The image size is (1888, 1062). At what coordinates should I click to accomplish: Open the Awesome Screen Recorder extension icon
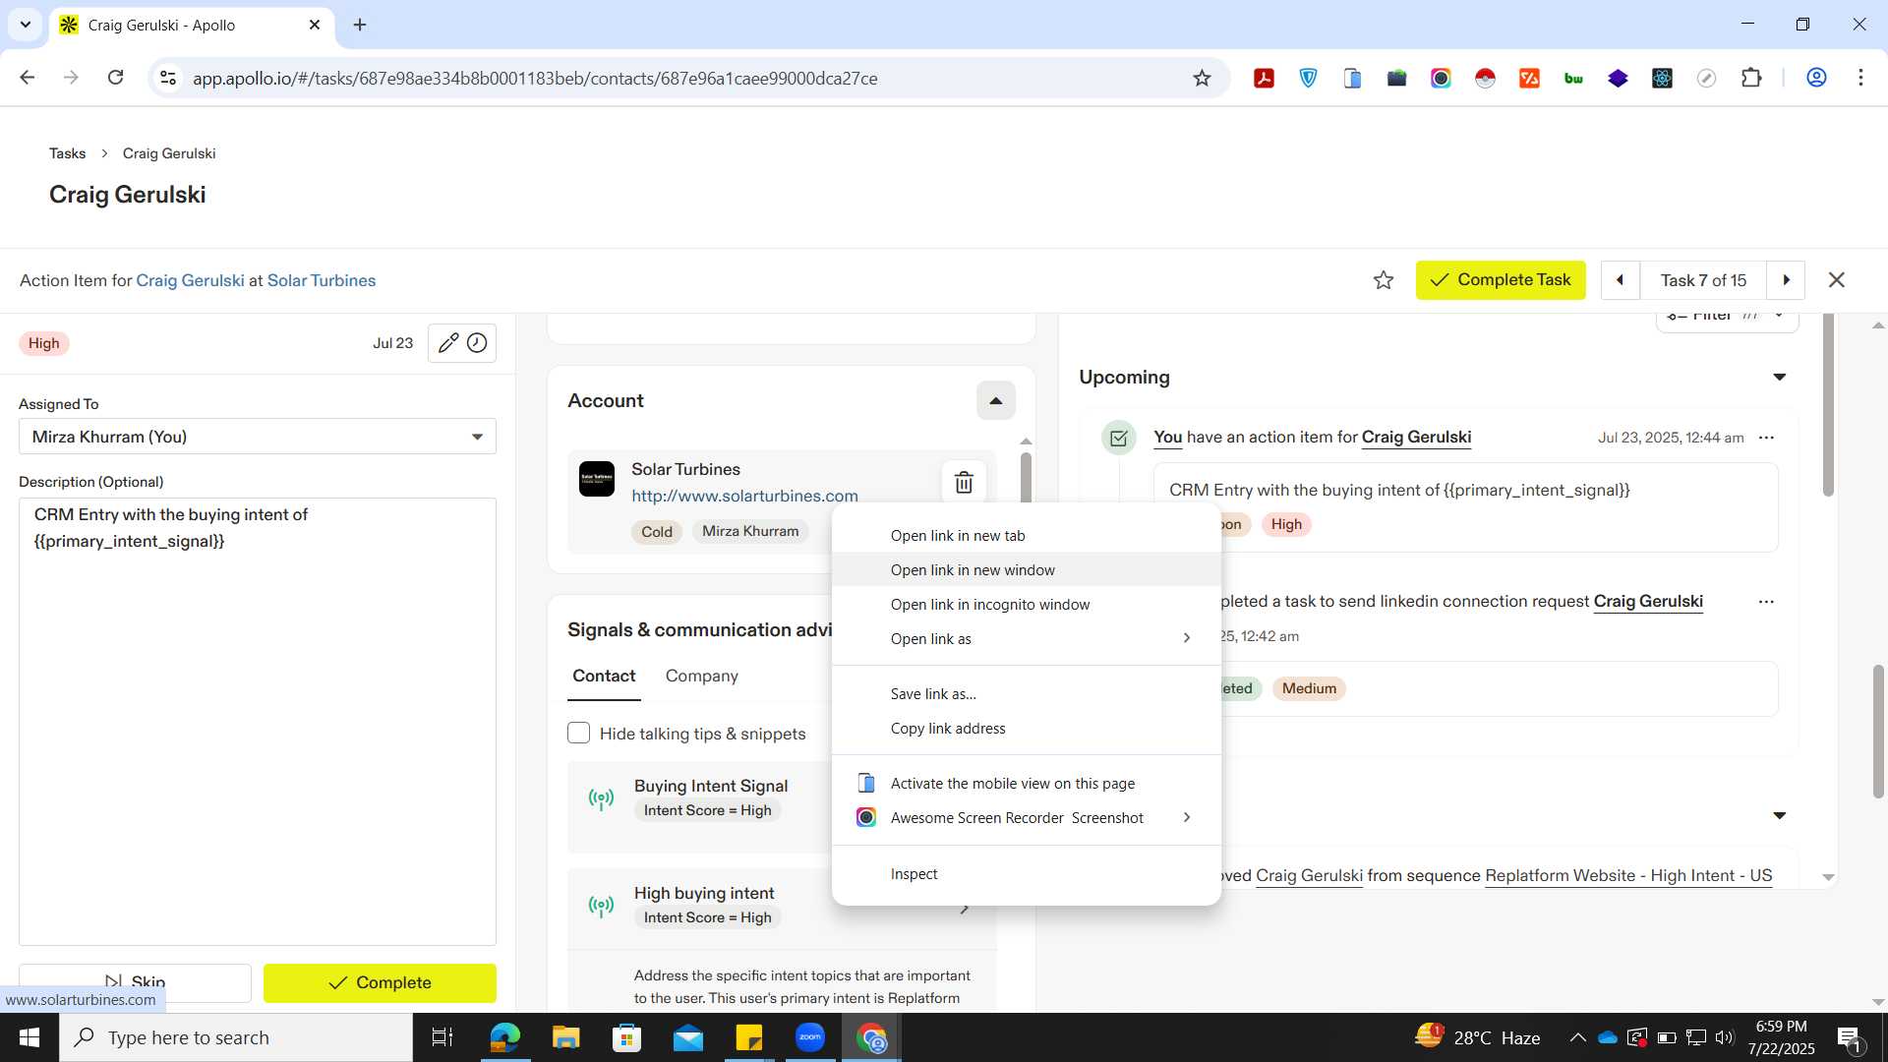tap(1441, 78)
